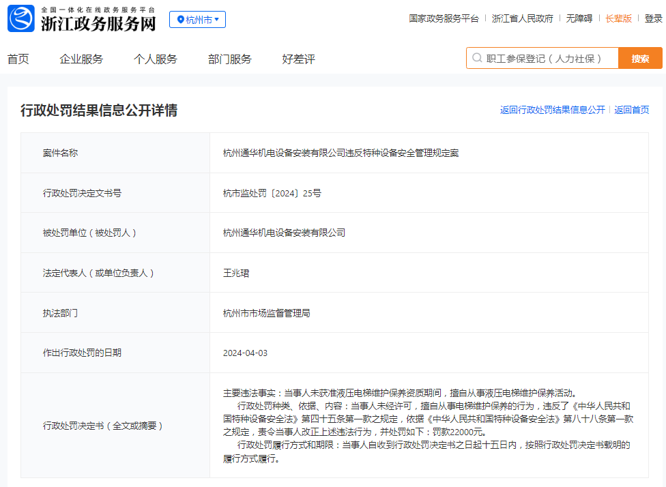The width and height of the screenshot is (666, 487).
Task: Go to the 部门服务 navigation item
Action: (x=230, y=59)
